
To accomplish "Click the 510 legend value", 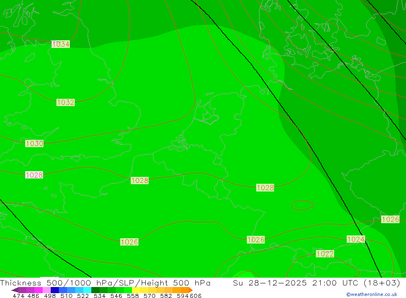I will [x=66, y=296].
